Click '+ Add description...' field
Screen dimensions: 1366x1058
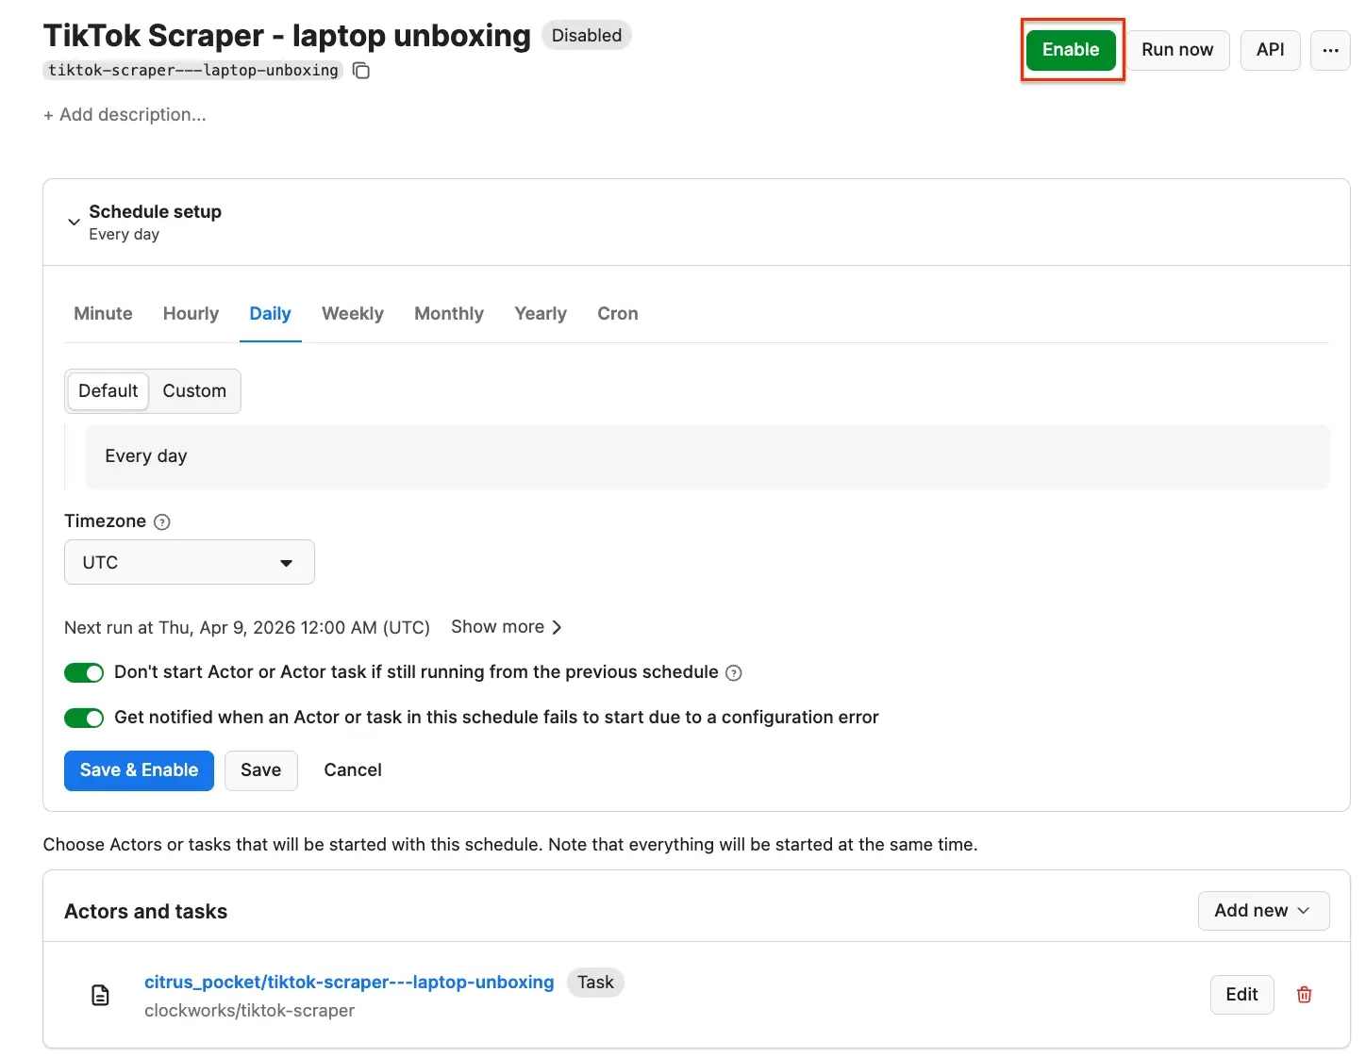125,115
